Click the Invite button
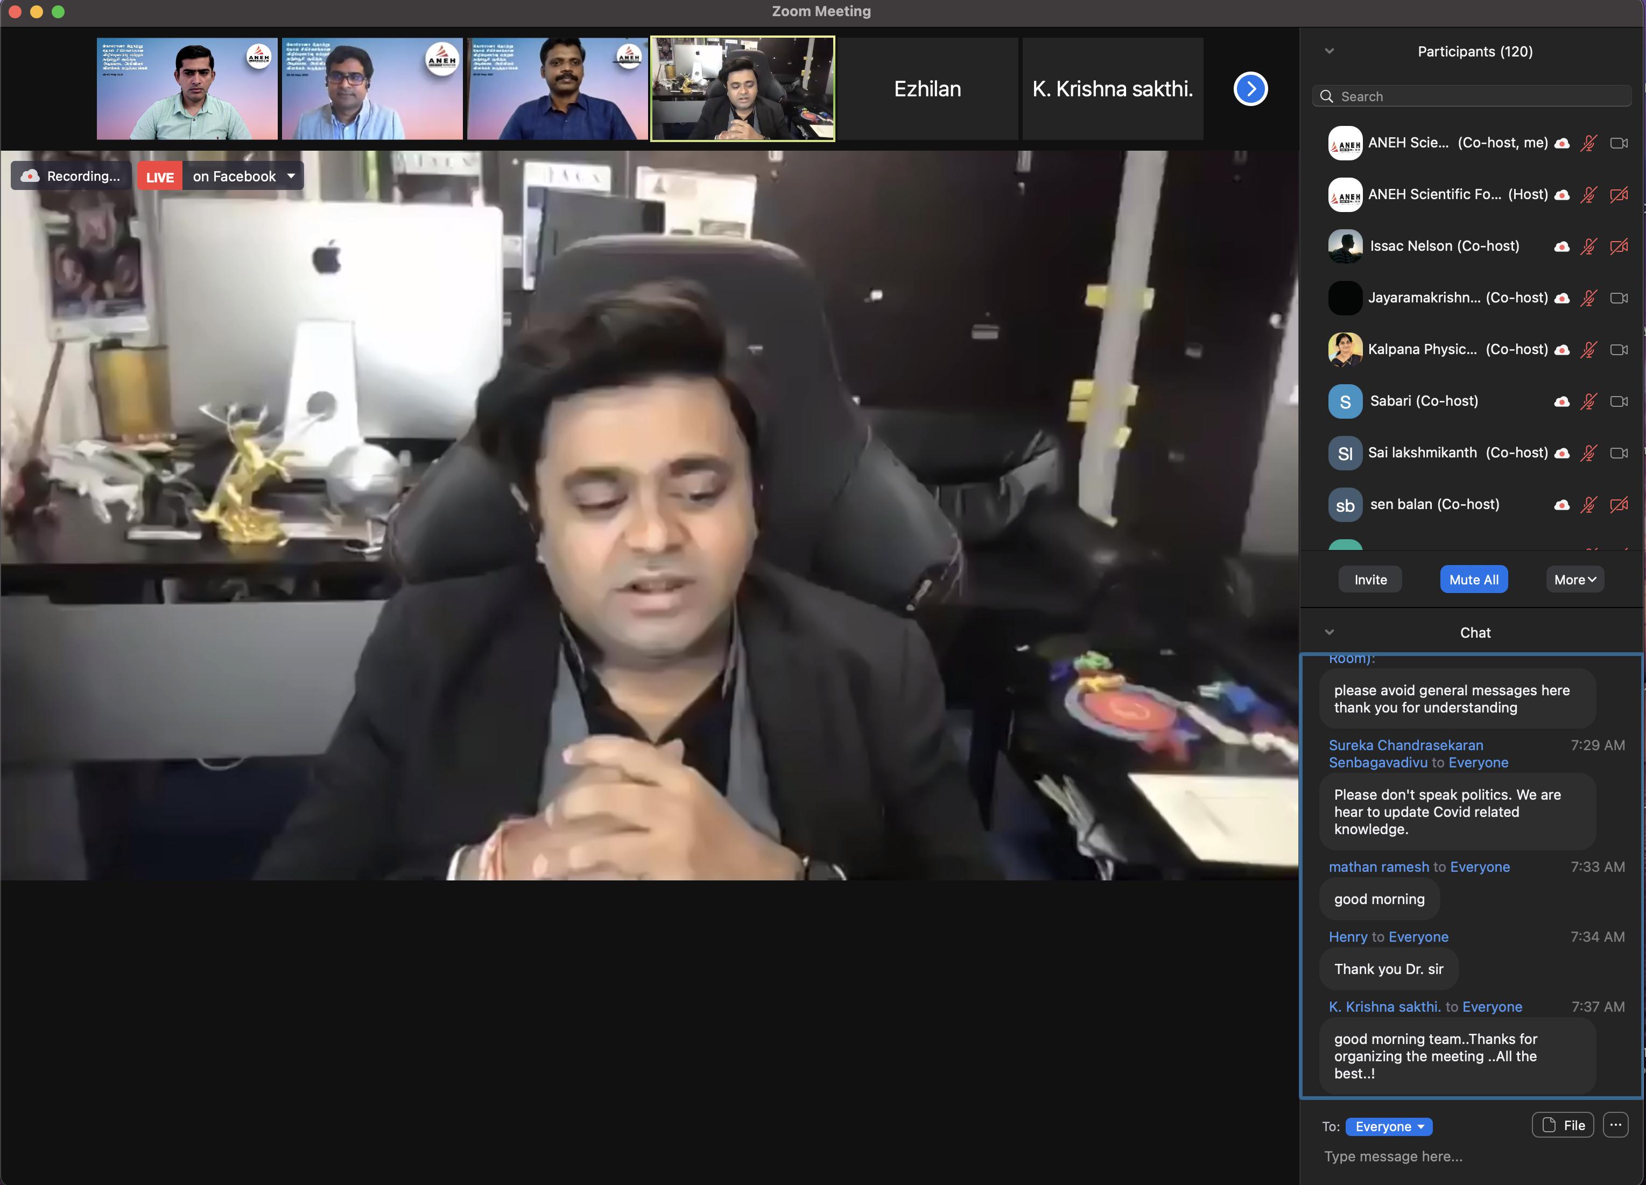Viewport: 1646px width, 1185px height. (x=1370, y=580)
